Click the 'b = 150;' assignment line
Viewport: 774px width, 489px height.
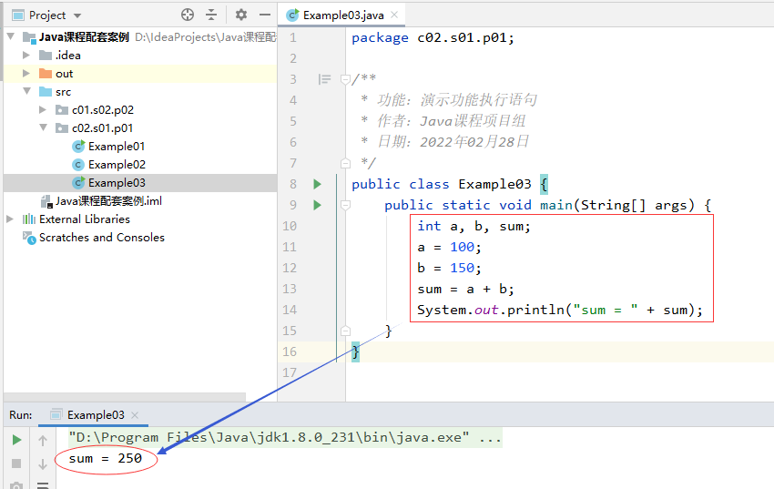coord(449,268)
